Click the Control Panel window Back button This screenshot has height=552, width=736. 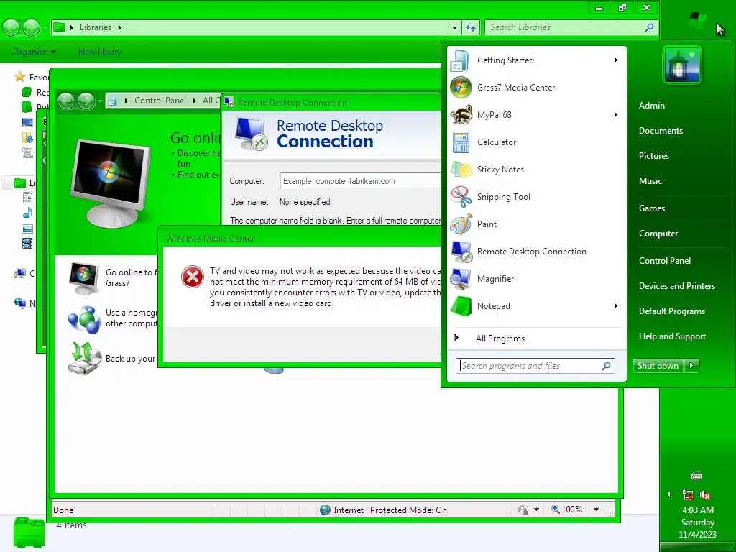pos(65,101)
